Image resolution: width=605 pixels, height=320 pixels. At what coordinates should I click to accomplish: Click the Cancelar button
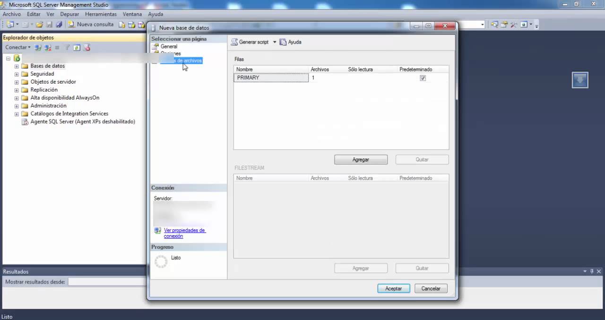tap(431, 288)
